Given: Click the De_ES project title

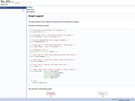Looking at the screenshot, I should tap(5, 1).
